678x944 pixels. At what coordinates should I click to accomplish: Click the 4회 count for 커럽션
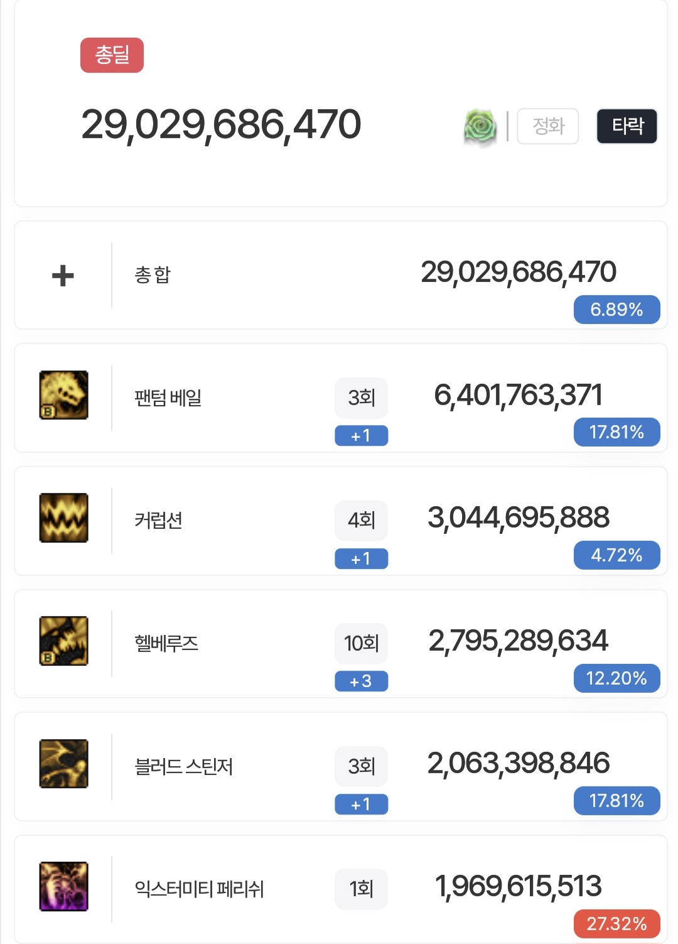click(x=361, y=521)
